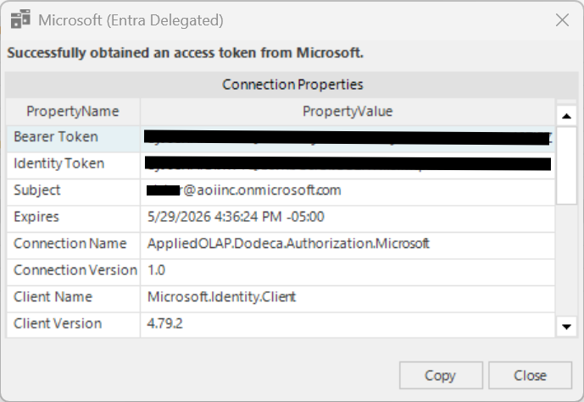Close the dialog with the X icon
This screenshot has height=402, width=584.
click(x=562, y=20)
